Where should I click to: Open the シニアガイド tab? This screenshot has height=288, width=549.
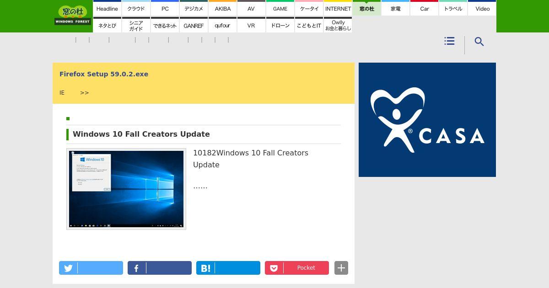pos(136,25)
